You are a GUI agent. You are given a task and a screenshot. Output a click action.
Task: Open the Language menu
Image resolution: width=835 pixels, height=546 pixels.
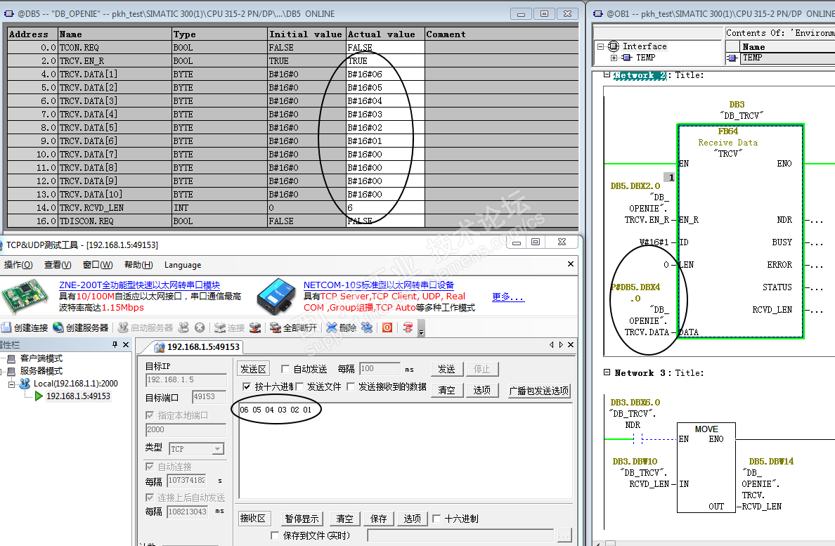click(x=183, y=265)
